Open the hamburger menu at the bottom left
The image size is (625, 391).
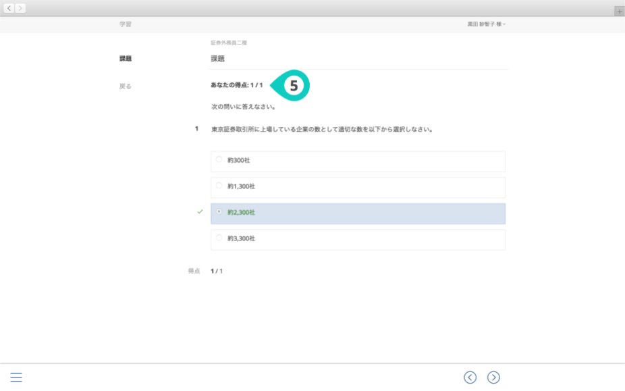pos(16,377)
